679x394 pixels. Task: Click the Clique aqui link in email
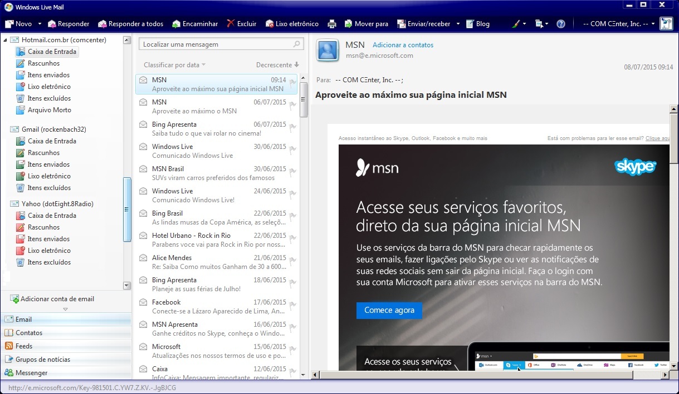pyautogui.click(x=657, y=138)
